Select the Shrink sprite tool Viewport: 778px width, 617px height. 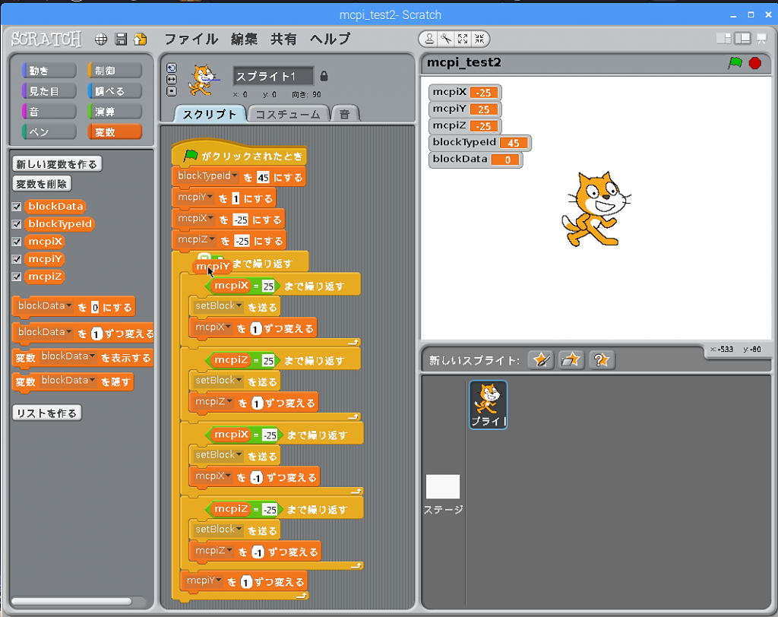point(479,39)
